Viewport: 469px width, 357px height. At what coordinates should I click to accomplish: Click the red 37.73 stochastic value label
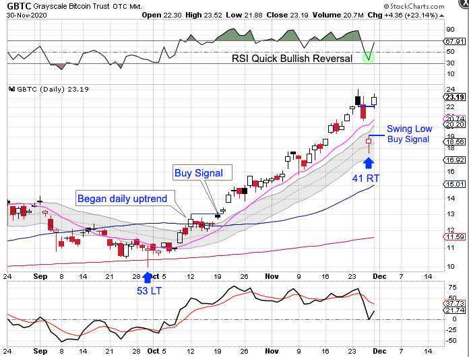click(456, 303)
